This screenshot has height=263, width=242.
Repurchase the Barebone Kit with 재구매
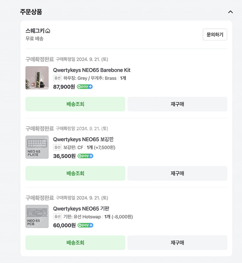tap(177, 104)
